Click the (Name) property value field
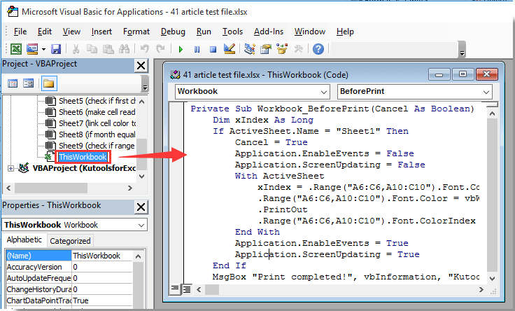The image size is (515, 311). pos(108,256)
